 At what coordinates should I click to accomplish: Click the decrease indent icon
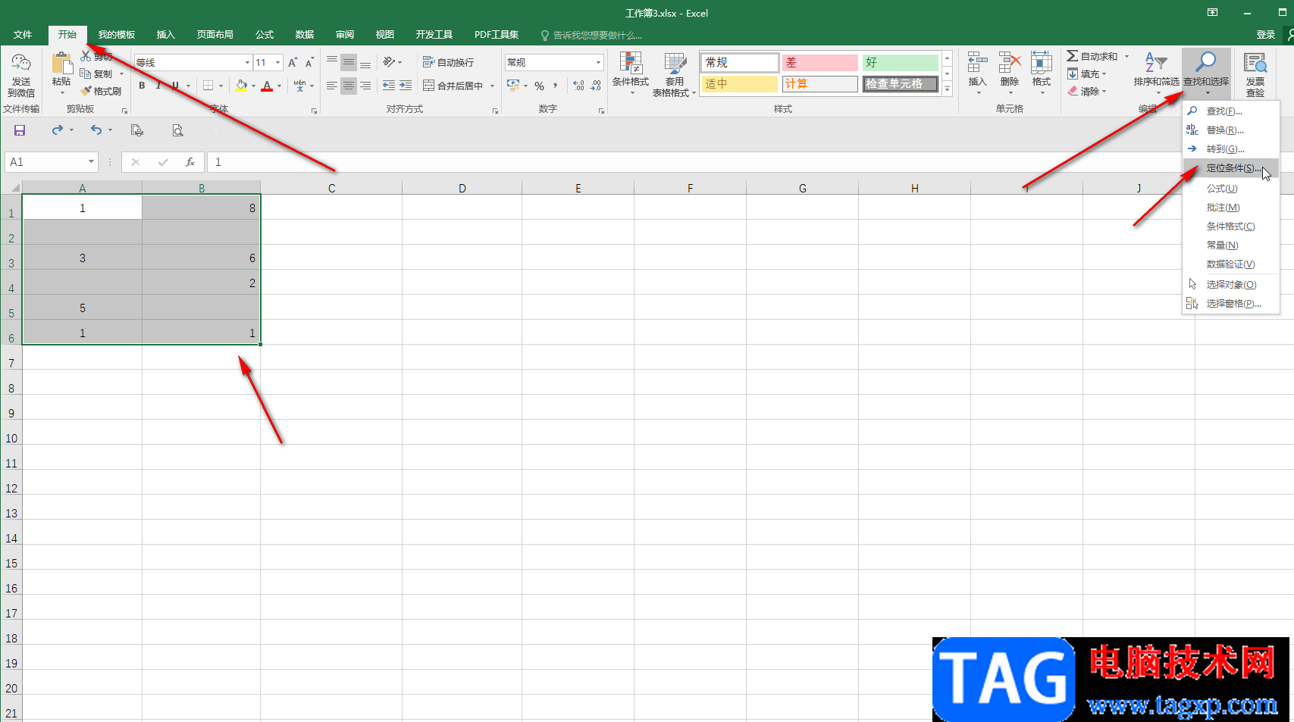pyautogui.click(x=389, y=86)
